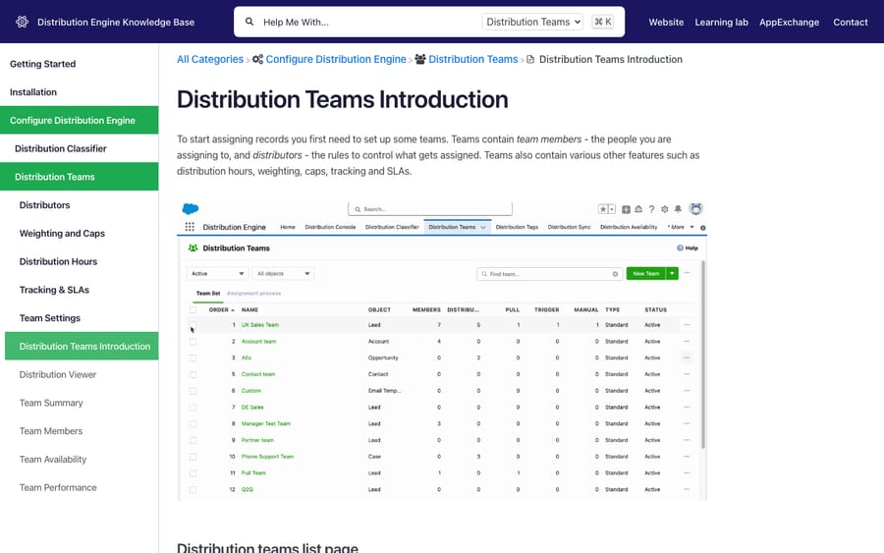Open the Website link in the header
Viewport: 884px width, 553px height.
pyautogui.click(x=666, y=22)
